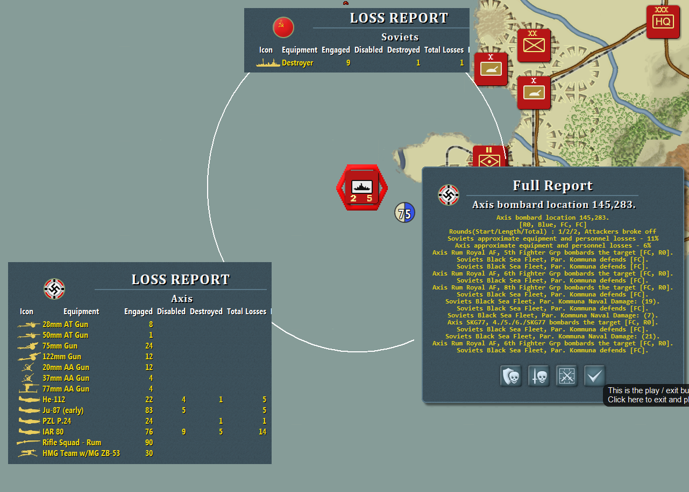689x492 pixels.
Task: Click the Engaged column header in Axis report
Action: click(138, 312)
